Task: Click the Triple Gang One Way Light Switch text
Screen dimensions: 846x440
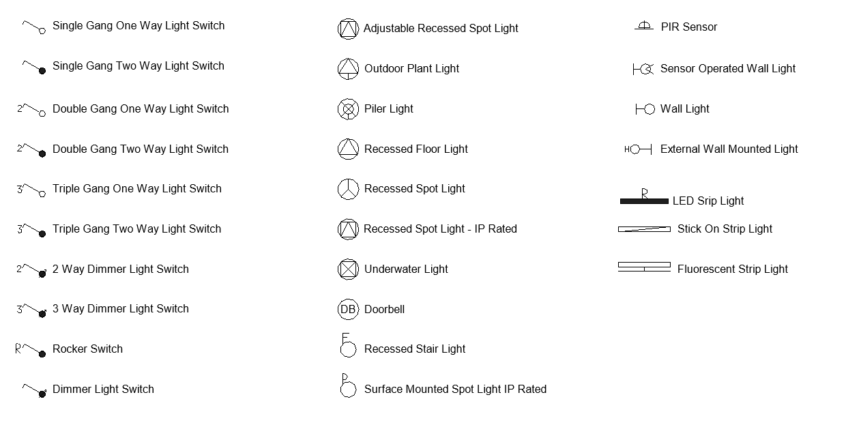Action: tap(136, 189)
